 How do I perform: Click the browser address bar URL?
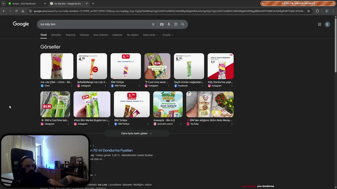(169, 11)
